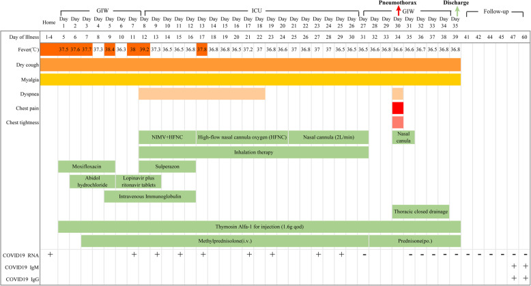Screen dimensions: 531x286
Task: Select the Fever(℃) row label
Action: [x=29, y=49]
